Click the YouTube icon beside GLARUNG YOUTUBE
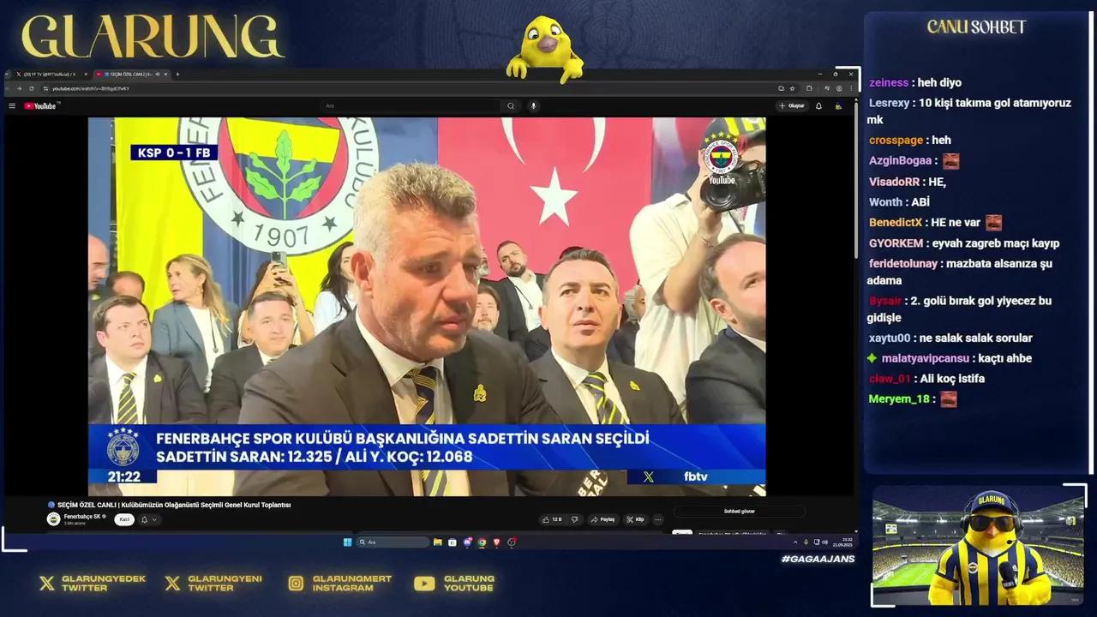Image resolution: width=1097 pixels, height=617 pixels. coord(424,584)
